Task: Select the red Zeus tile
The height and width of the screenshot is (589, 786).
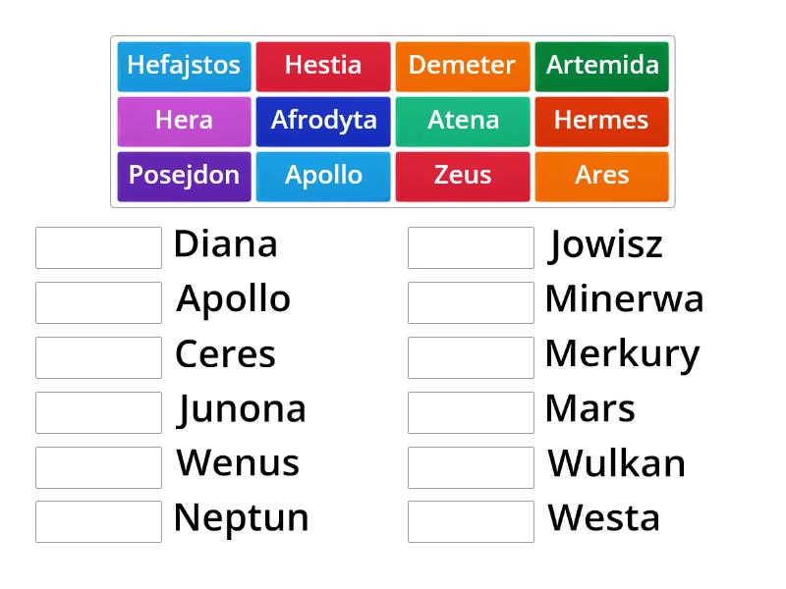Action: (463, 177)
